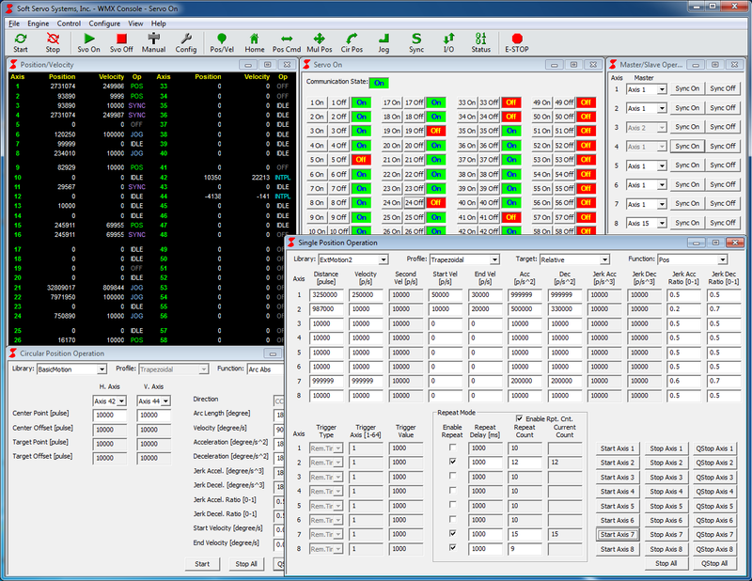
Task: Open the Pos Cmd toolbar tool
Action: pos(287,42)
